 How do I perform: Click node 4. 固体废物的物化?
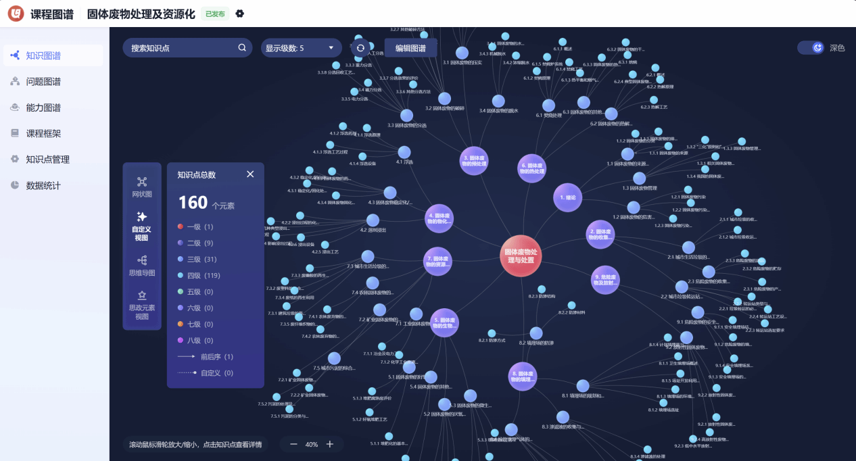(440, 220)
